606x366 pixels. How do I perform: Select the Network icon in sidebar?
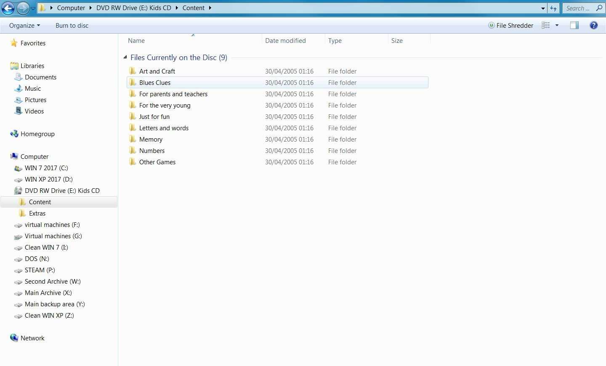pyautogui.click(x=14, y=338)
